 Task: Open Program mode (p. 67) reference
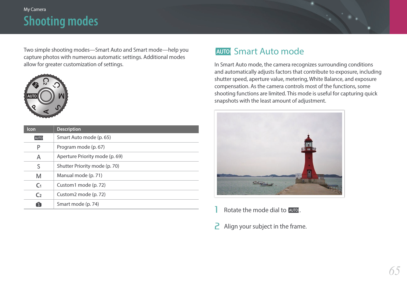point(81,147)
